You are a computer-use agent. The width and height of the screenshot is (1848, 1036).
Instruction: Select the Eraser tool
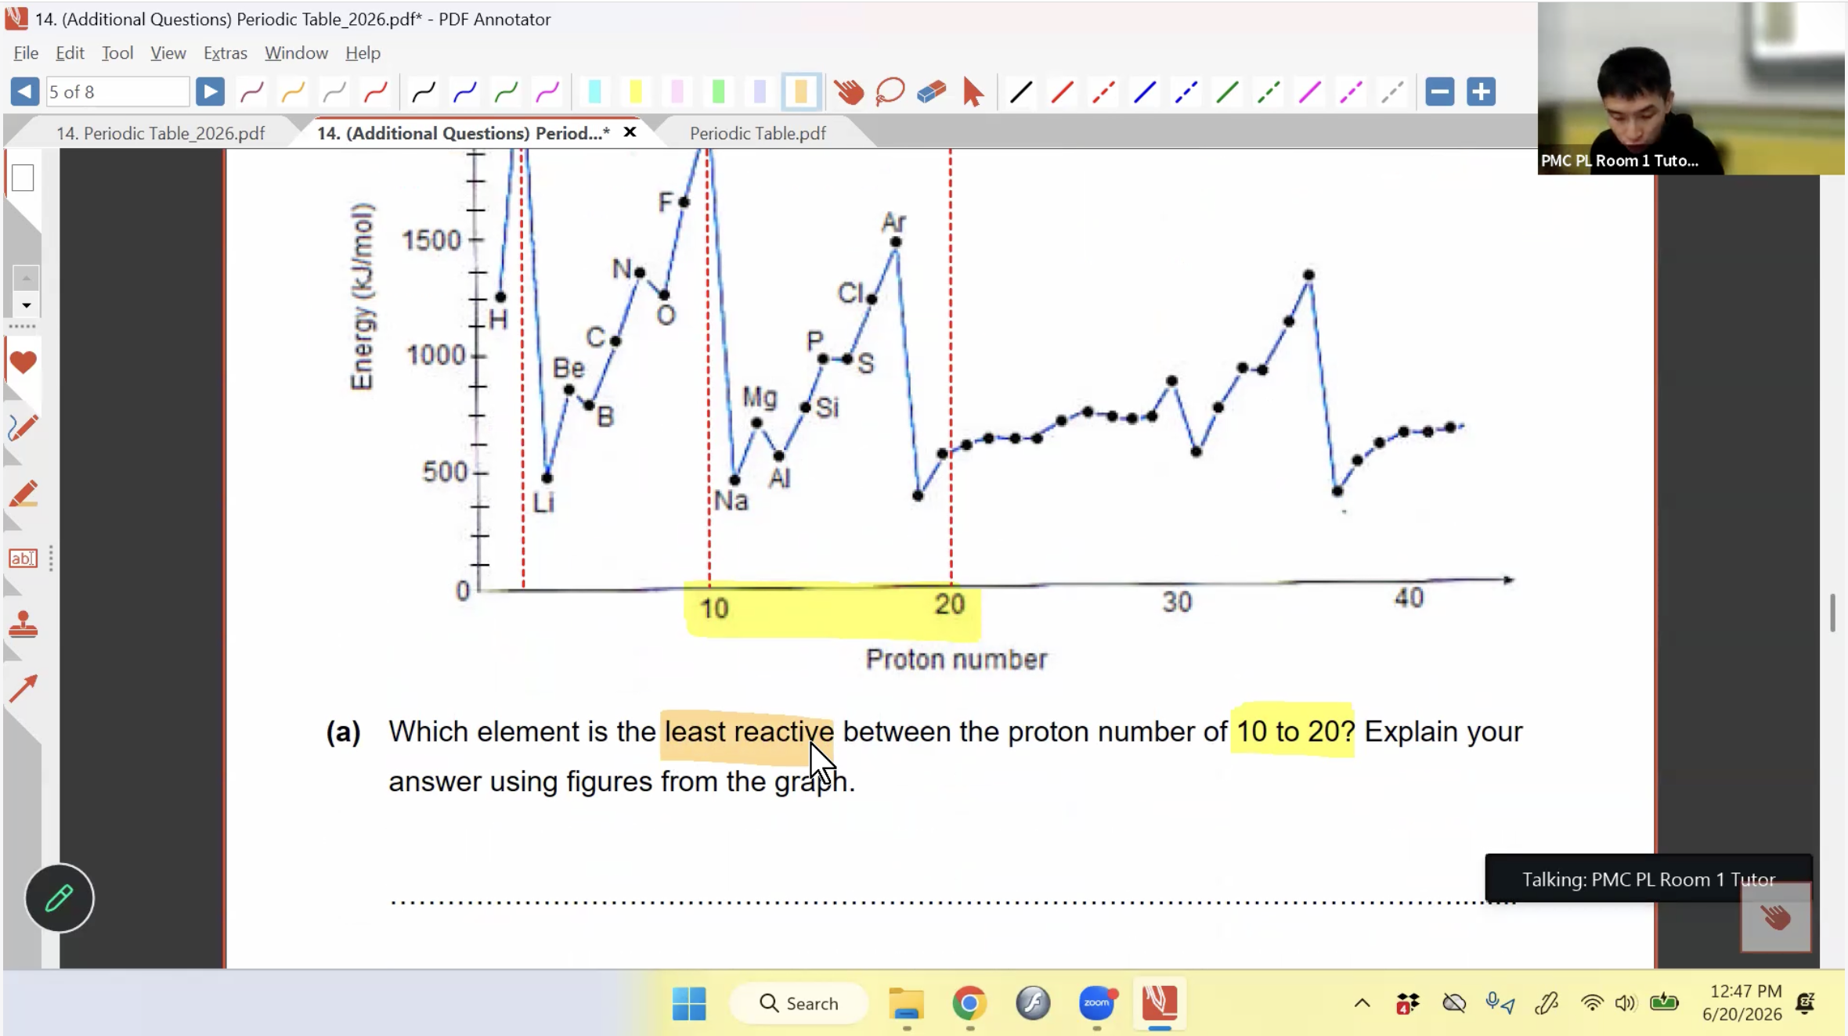pyautogui.click(x=932, y=92)
